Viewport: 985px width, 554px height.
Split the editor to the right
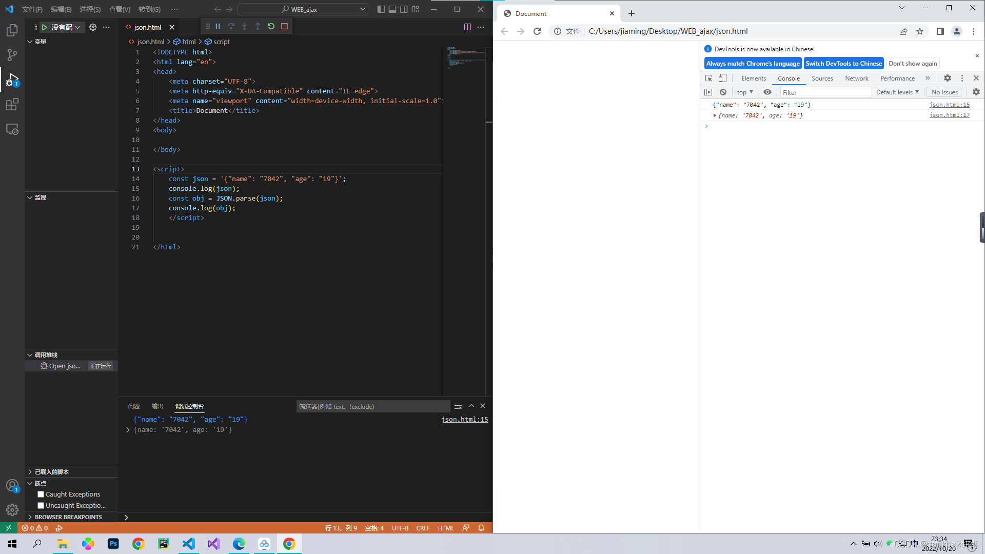467,27
